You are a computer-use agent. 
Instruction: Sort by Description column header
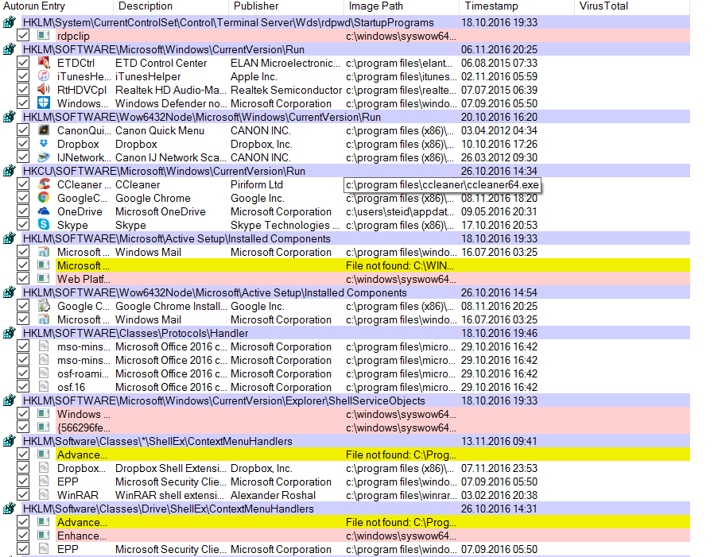tap(171, 6)
